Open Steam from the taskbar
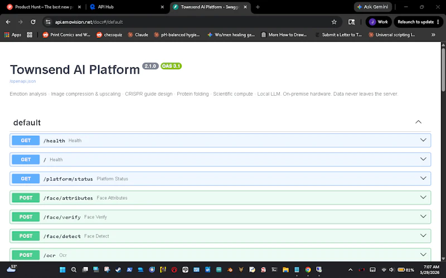446x278 pixels. pos(118,270)
